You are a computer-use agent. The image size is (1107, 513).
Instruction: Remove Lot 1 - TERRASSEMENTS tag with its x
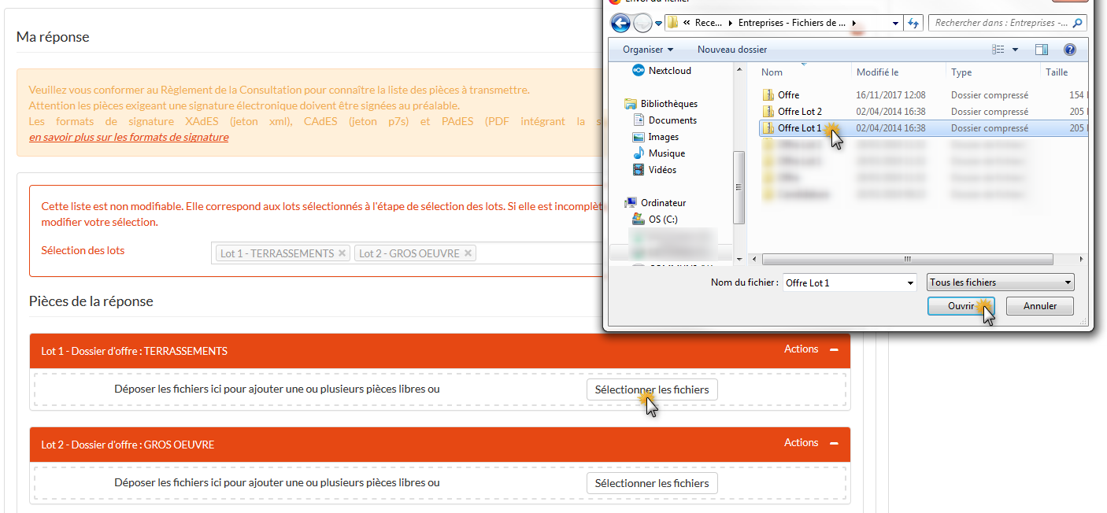342,253
